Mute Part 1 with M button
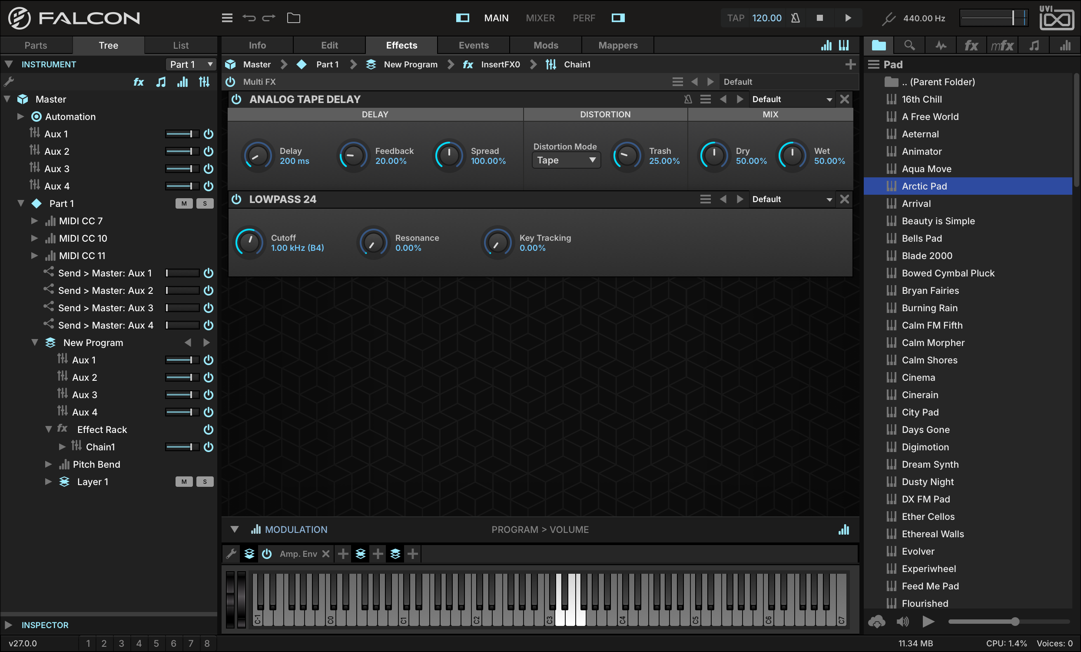The image size is (1081, 652). tap(184, 203)
